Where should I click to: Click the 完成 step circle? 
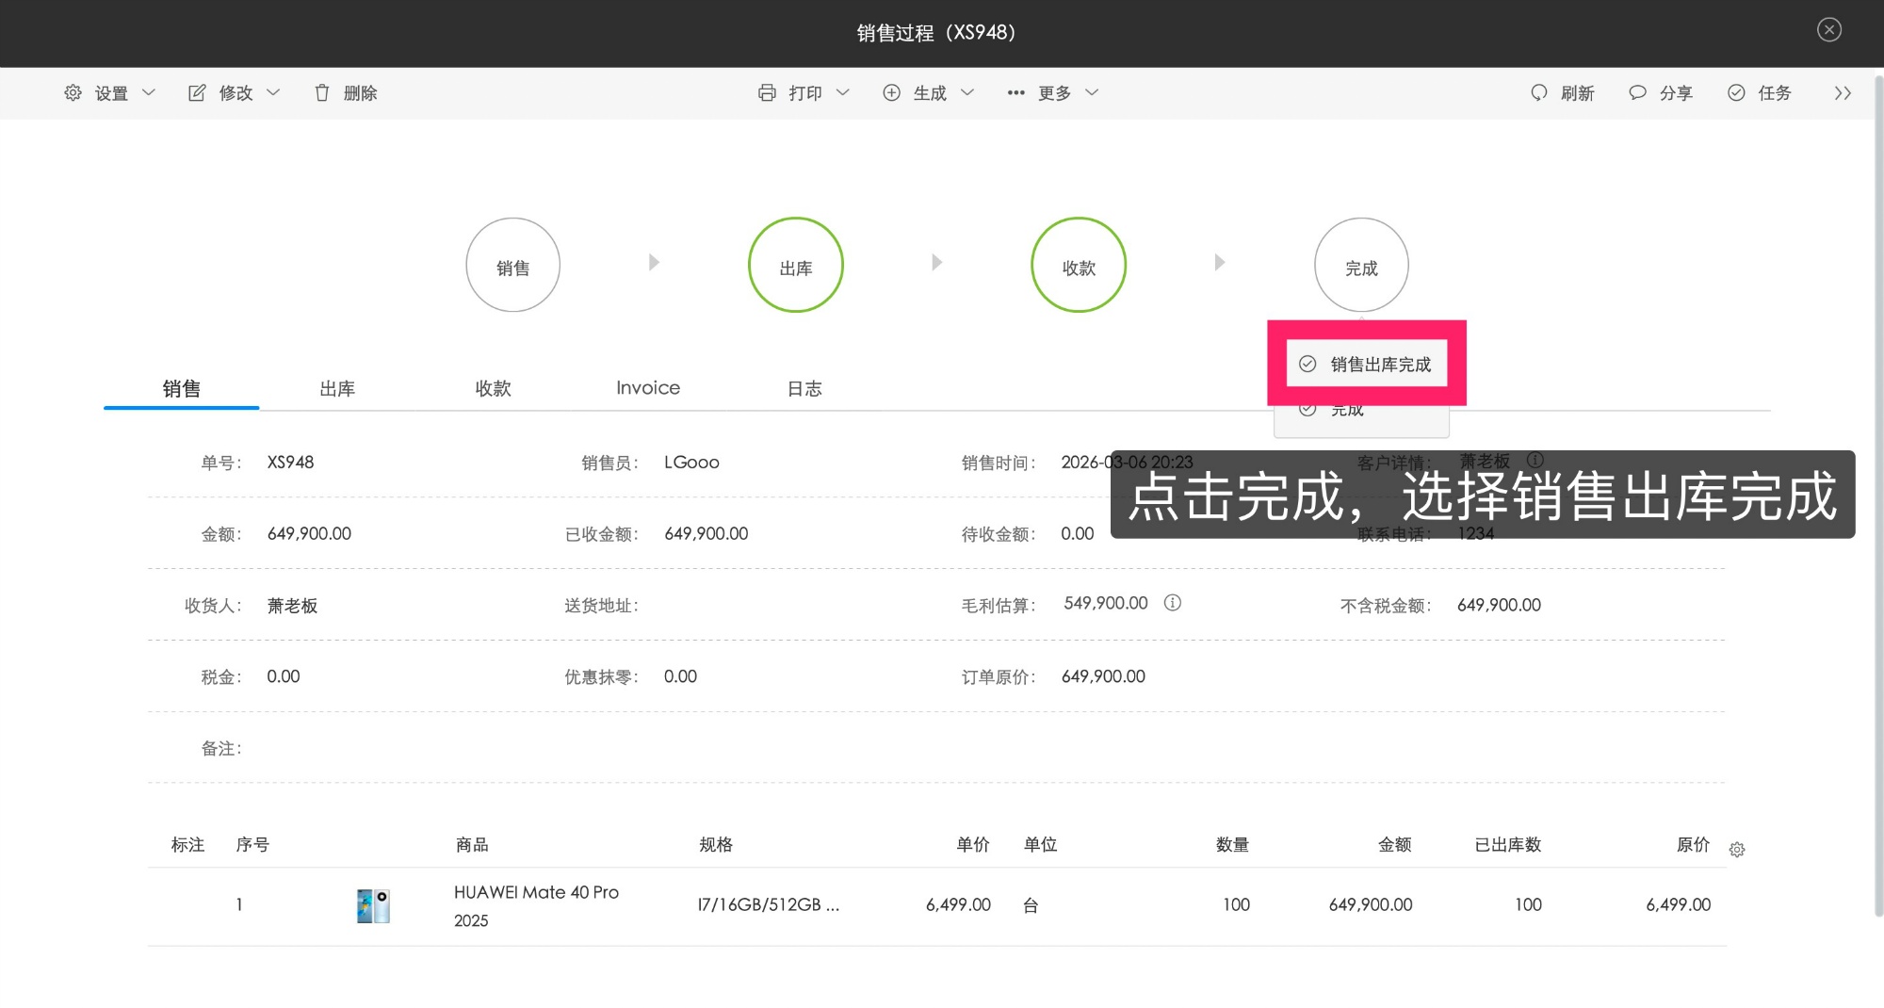click(x=1360, y=265)
